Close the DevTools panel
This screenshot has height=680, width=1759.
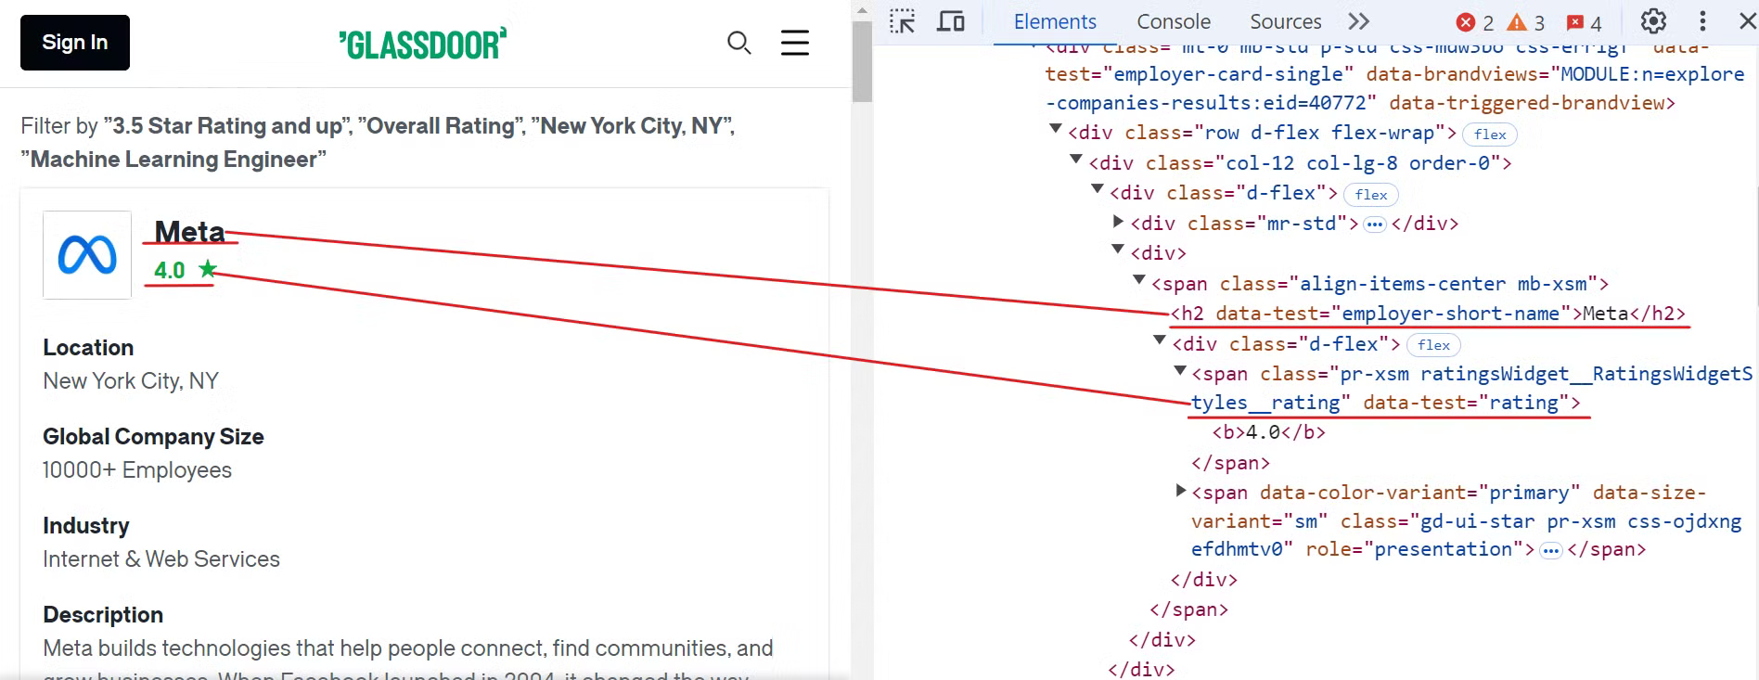click(x=1747, y=21)
